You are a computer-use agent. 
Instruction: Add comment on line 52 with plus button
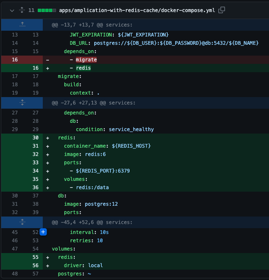[x=43, y=232]
